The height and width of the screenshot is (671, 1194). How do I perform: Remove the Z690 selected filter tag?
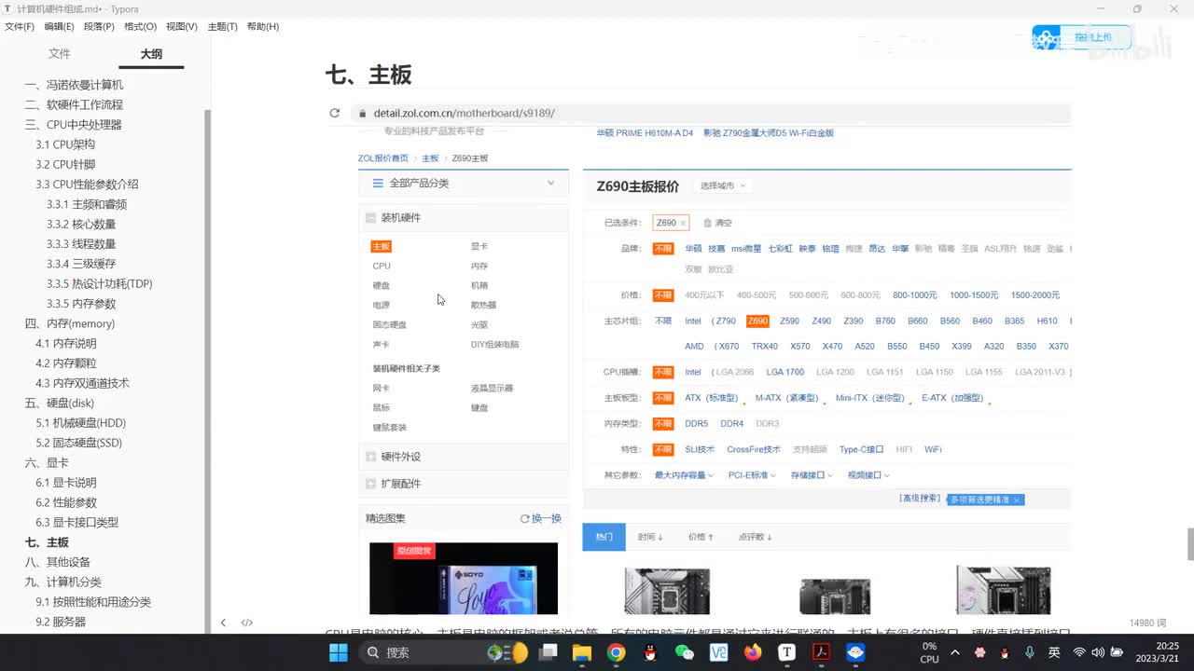pos(683,224)
